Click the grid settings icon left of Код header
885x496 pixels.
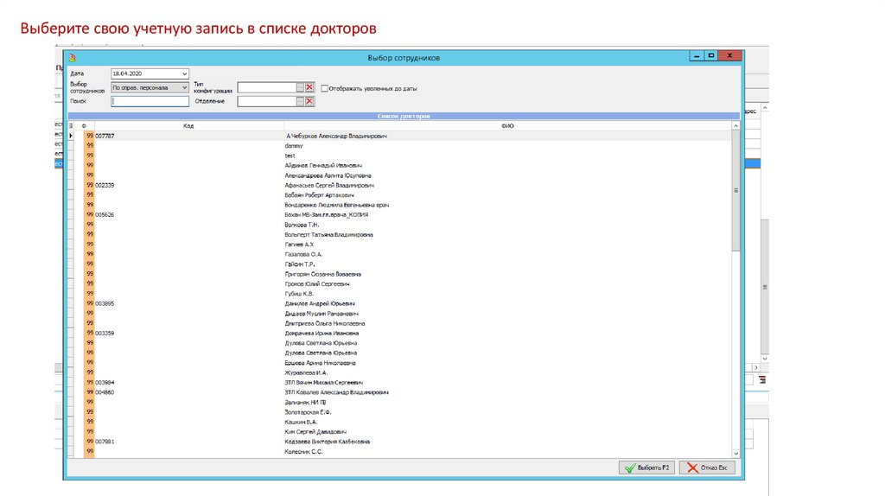coord(71,126)
